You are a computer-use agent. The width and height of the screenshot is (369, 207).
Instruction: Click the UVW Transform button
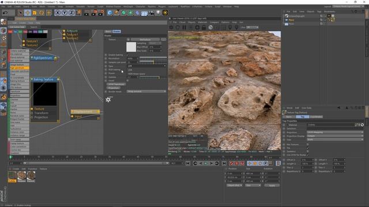click(116, 85)
